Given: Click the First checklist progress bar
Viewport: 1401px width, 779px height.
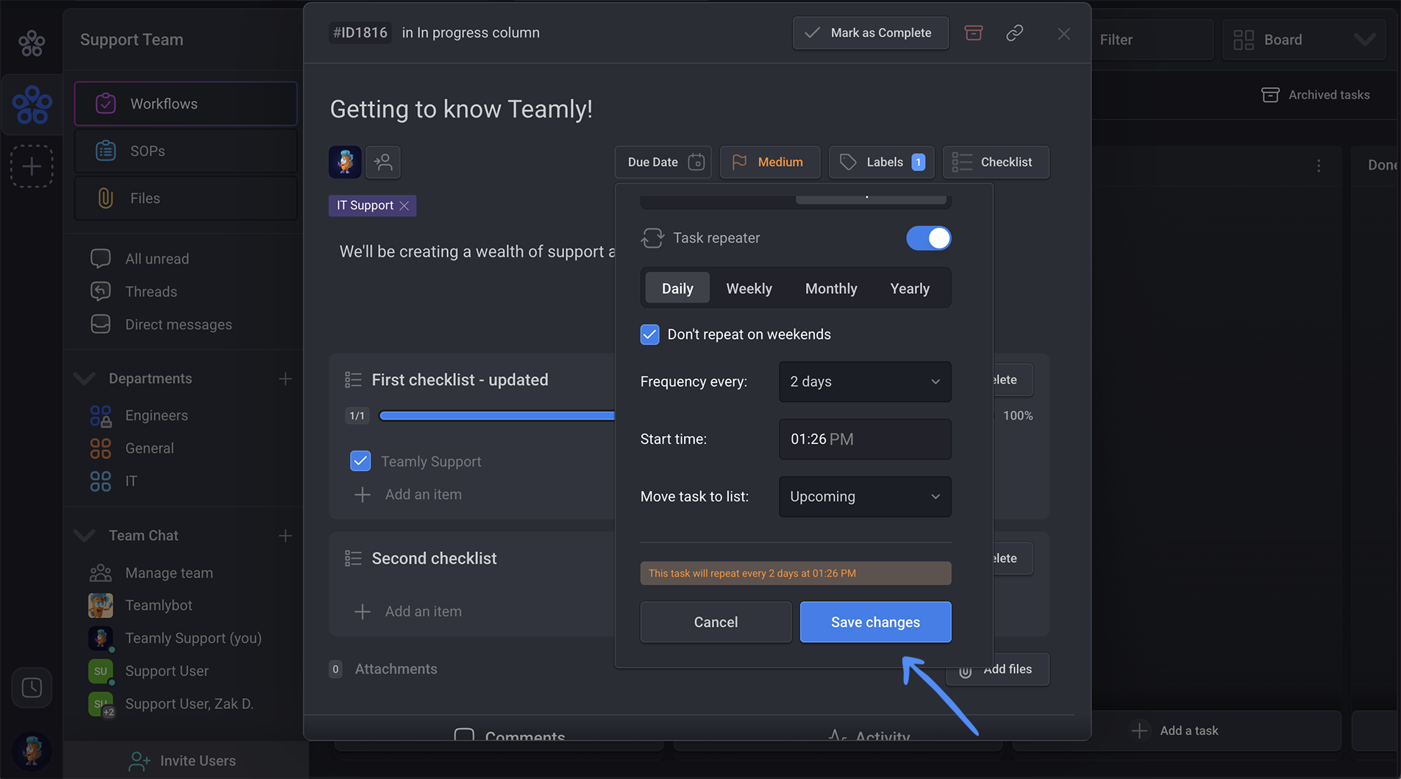Looking at the screenshot, I should click(x=496, y=416).
